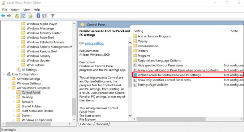Viewport: 244px width, 132px height.
Task: Collapse the User Configuration node
Action: (4, 74)
